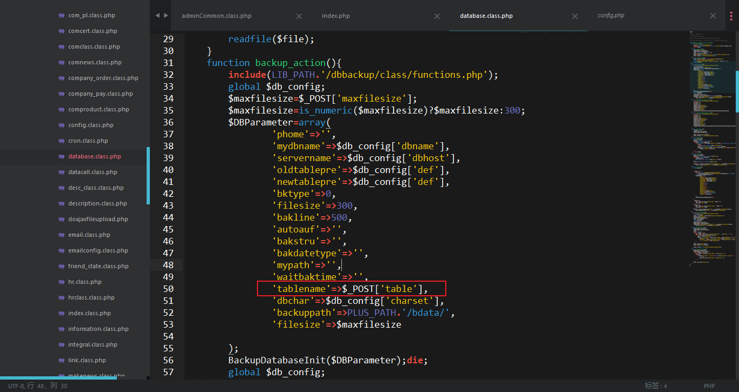Screen dimensions: 739x392
Task: Click the PHP syntax selector in status bar
Action: (x=709, y=386)
